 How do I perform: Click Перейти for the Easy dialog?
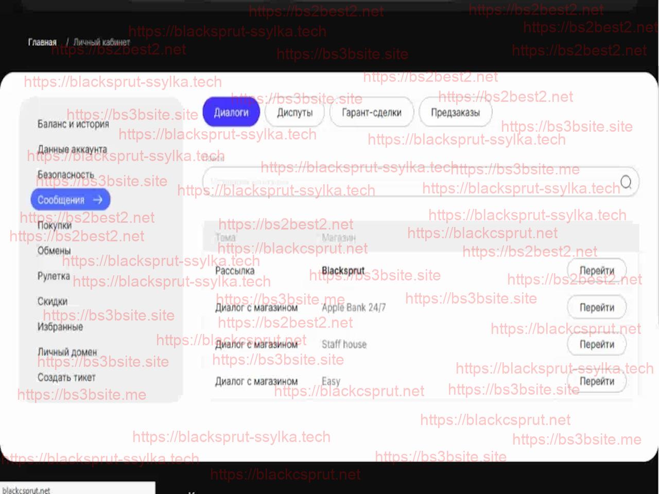point(597,381)
